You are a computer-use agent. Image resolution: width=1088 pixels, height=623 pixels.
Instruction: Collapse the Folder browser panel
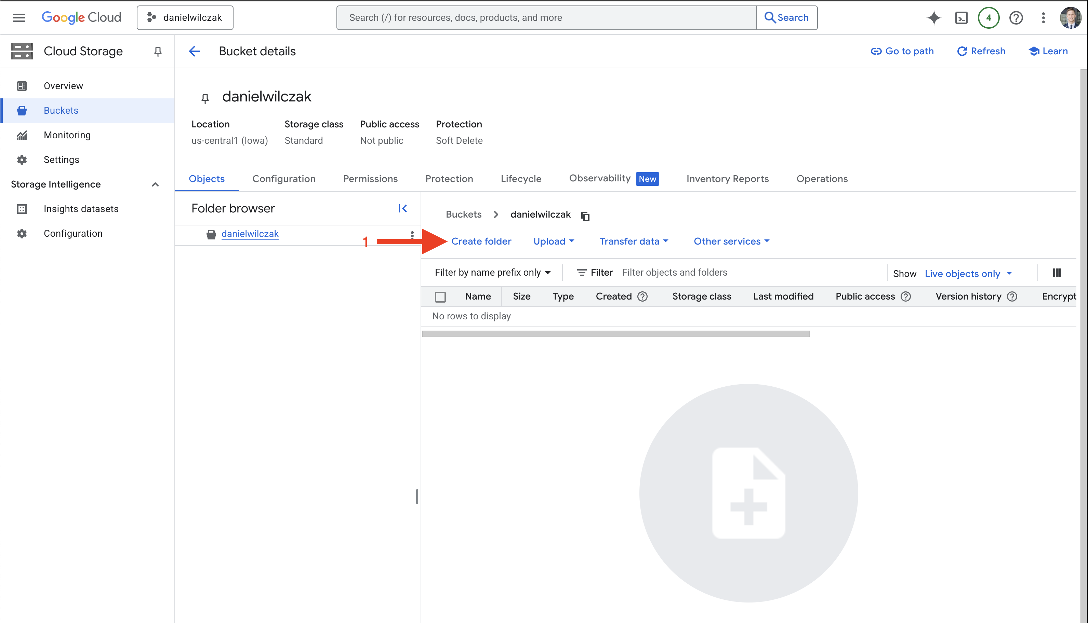click(x=402, y=208)
